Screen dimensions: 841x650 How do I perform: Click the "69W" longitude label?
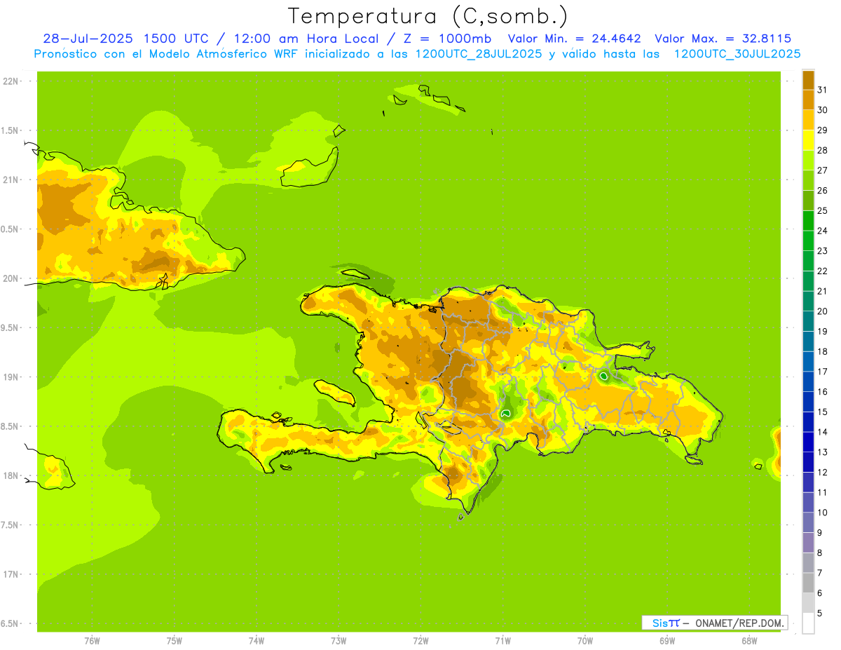coord(667,641)
